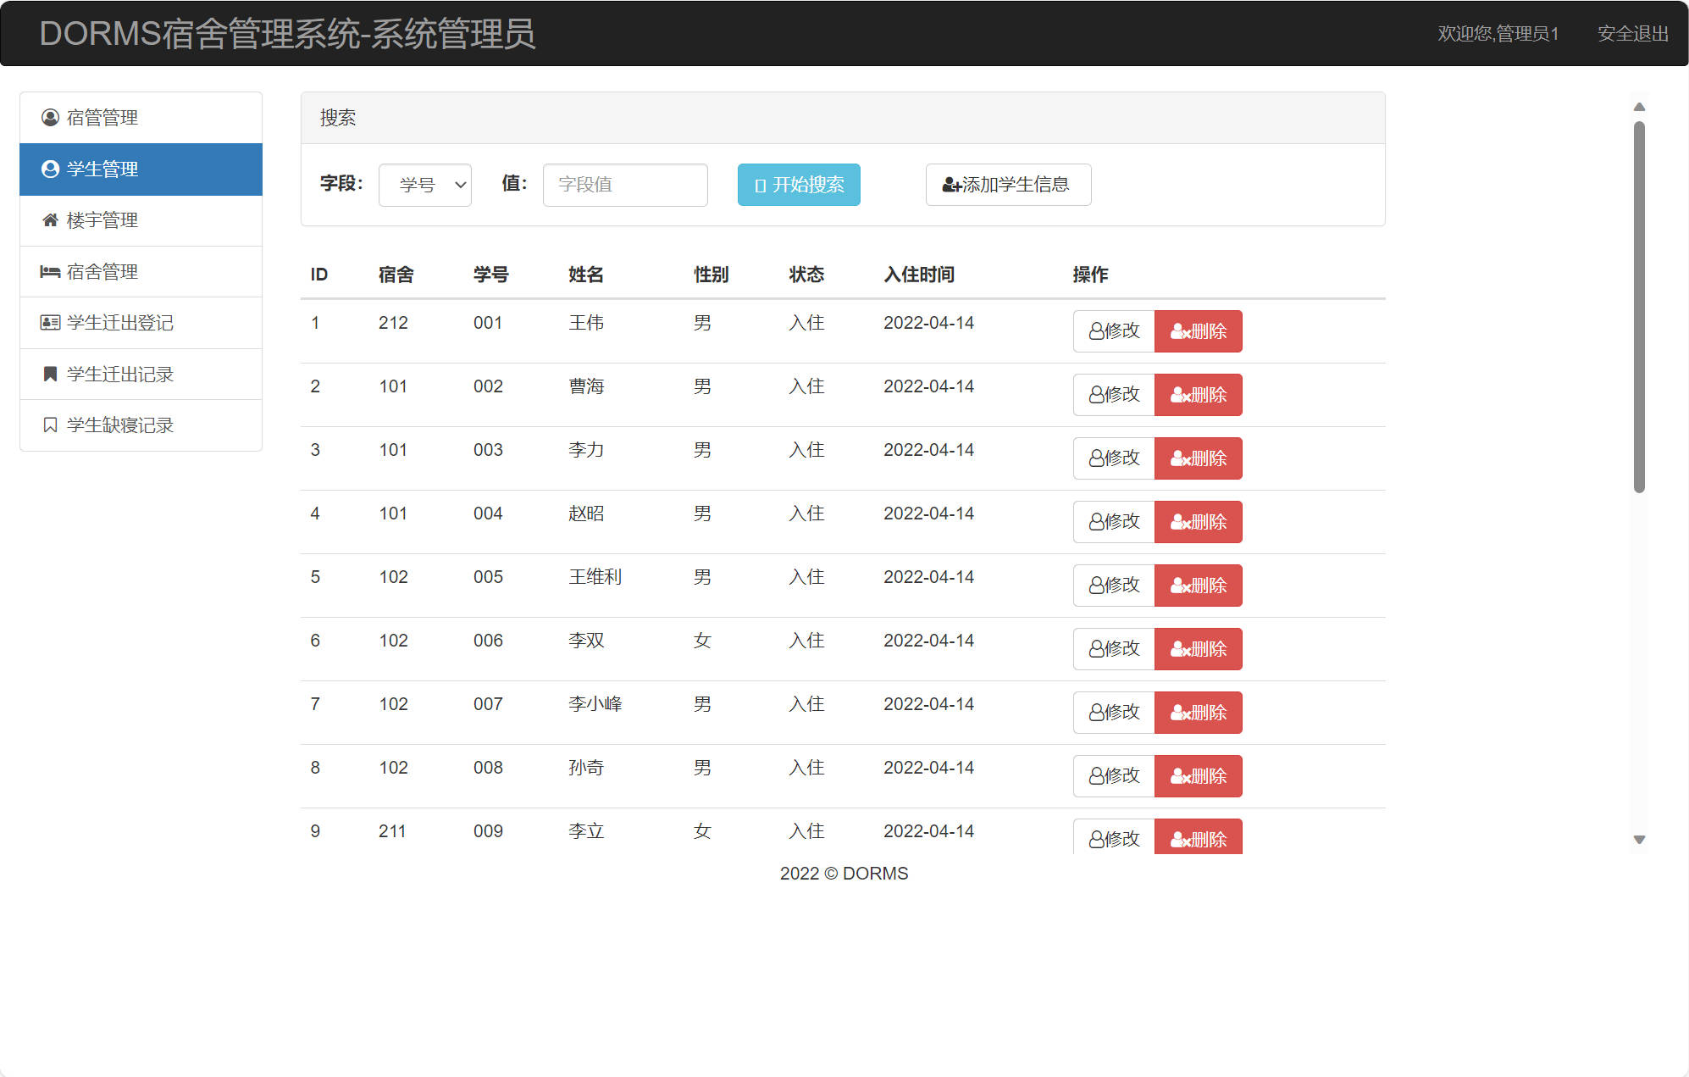
Task: Open the 字段 search field dropdown showing 学号
Action: click(424, 185)
